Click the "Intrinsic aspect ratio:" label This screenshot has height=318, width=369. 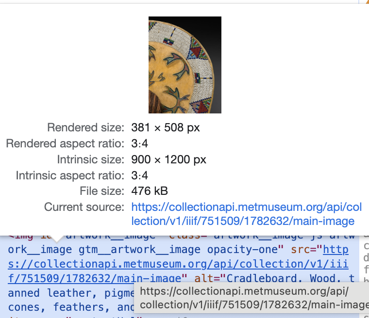pos(70,175)
